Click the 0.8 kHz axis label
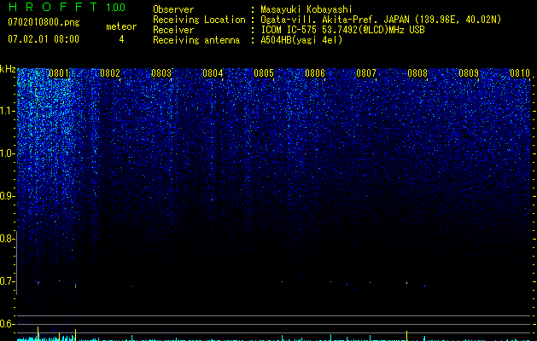537x341 pixels. pos(7,239)
